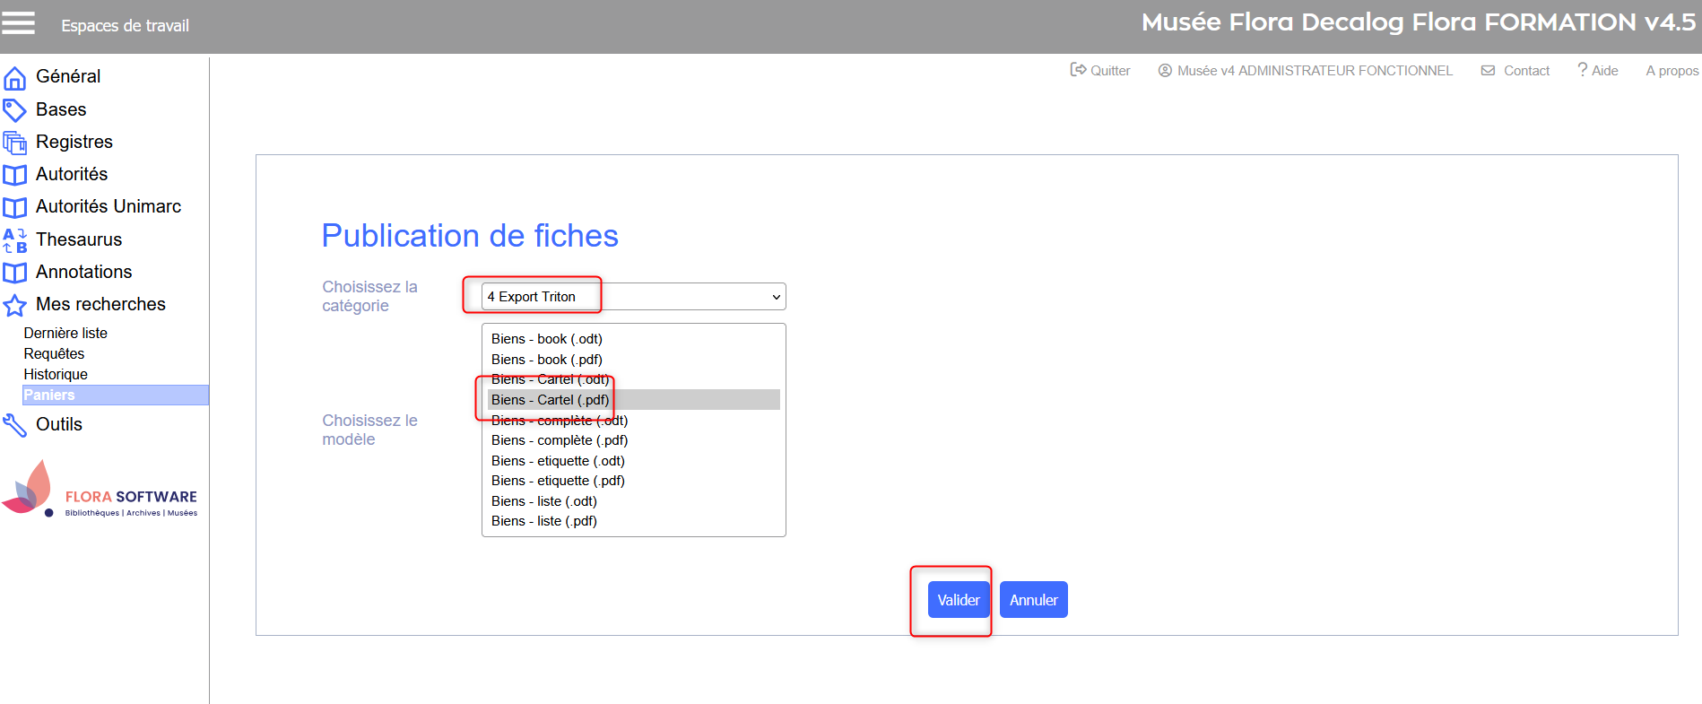Click the Outils wrench icon
The image size is (1702, 704).
pos(14,425)
